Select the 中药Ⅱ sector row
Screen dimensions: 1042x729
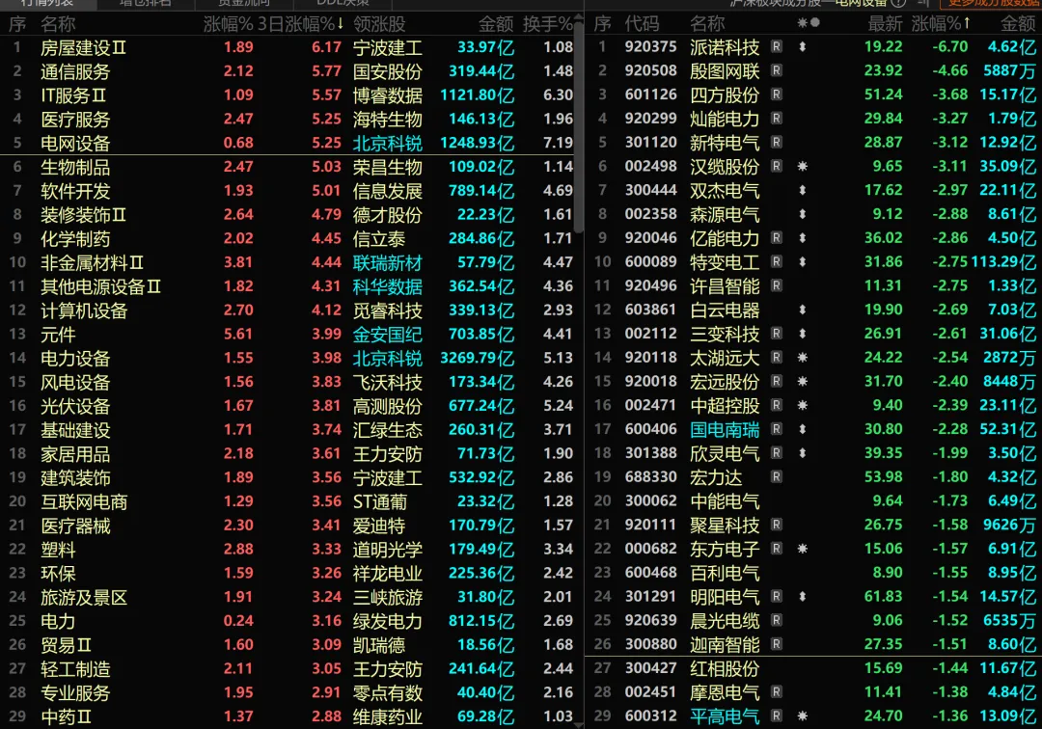[x=289, y=716]
